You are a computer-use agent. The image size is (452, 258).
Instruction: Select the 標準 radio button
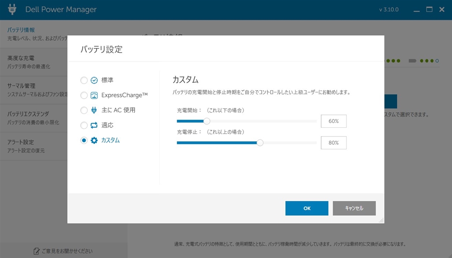pyautogui.click(x=84, y=80)
